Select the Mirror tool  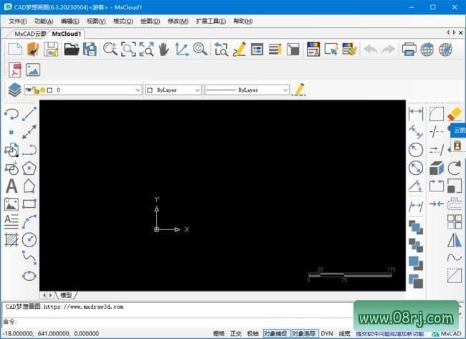click(x=455, y=240)
